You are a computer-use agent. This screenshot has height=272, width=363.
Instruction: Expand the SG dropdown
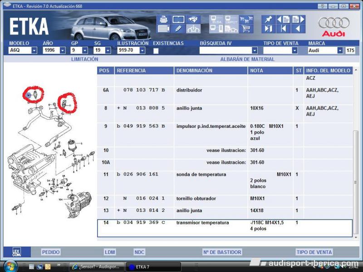coord(108,50)
